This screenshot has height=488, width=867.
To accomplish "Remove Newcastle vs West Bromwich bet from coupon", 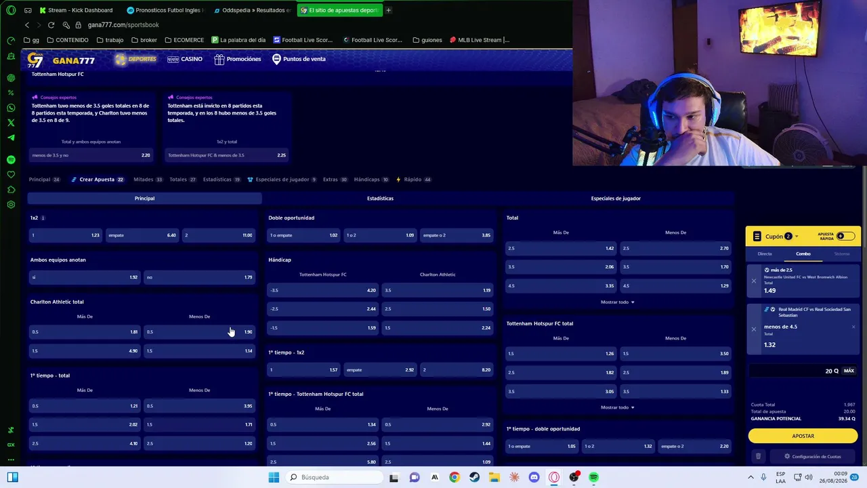I will tap(753, 281).
